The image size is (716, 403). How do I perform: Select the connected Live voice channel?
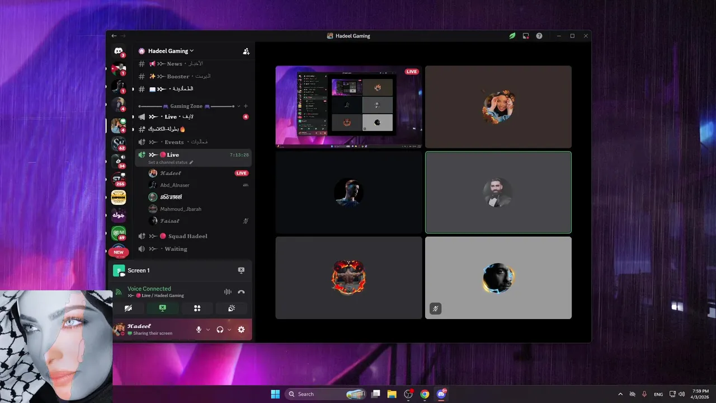[x=193, y=157]
